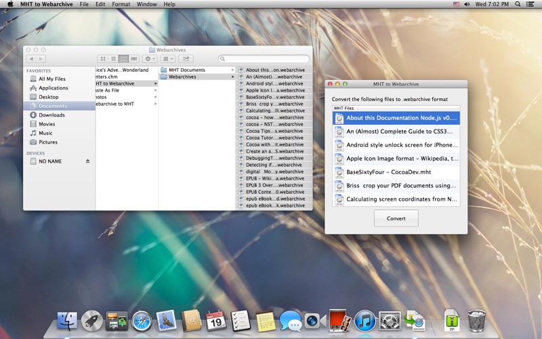Viewport: 542px width, 339px height.
Task: Open the File menu
Action: [84, 4]
